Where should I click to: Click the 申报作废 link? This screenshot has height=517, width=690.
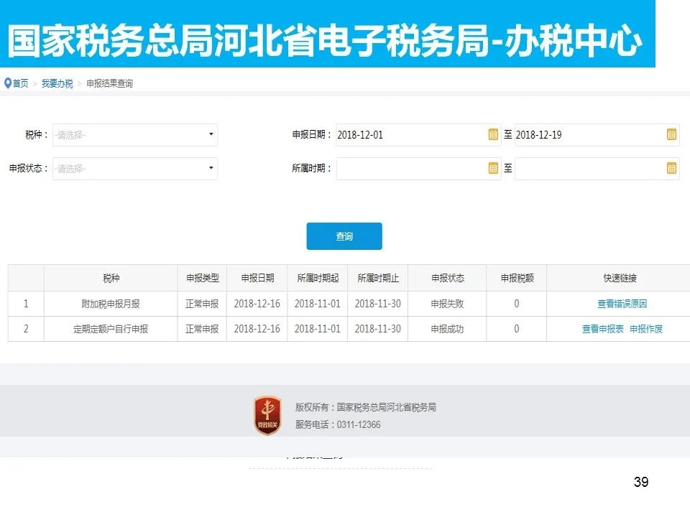[646, 329]
